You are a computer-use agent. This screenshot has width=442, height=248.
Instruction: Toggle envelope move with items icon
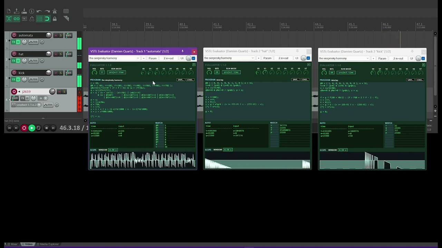pyautogui.click(x=32, y=19)
